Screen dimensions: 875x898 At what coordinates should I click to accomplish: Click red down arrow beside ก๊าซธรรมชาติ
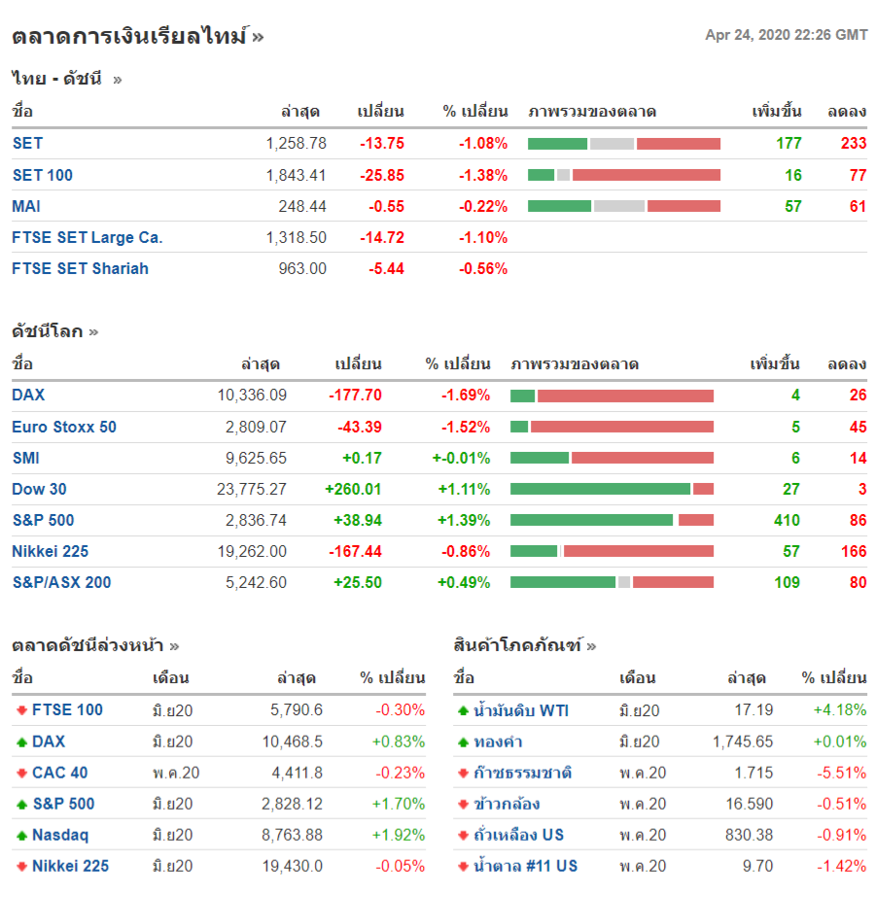[x=463, y=773]
